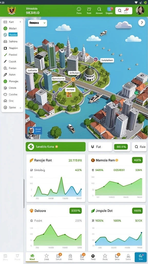Click the coat of arms logo icon
Screen dimensions: 148x264
tap(12, 11)
